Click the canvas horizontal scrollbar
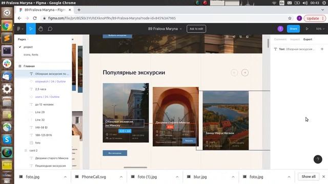Image resolution: width=328 pixels, height=184 pixels. 135,167
